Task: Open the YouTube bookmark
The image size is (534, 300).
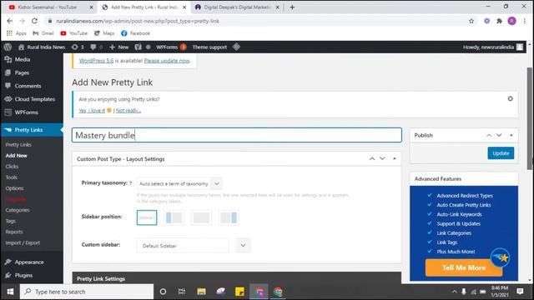Action: [x=74, y=33]
